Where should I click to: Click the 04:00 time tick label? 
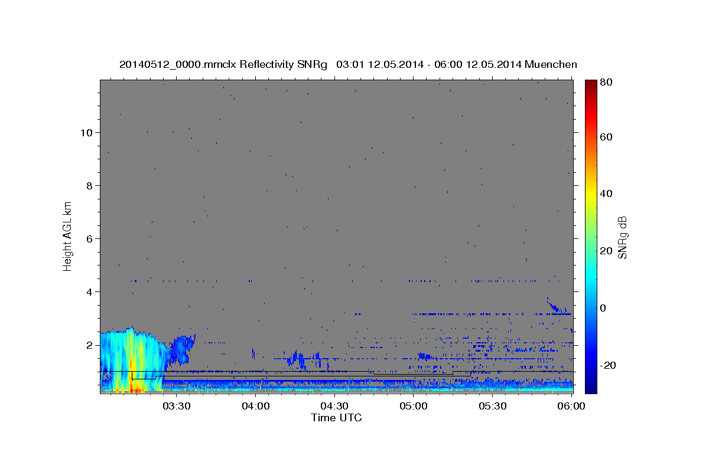coord(256,407)
